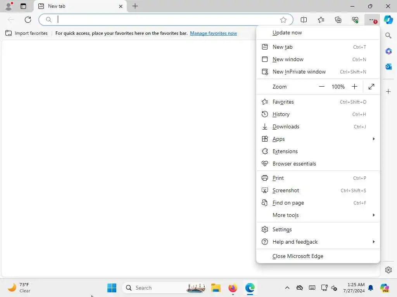Open sidebar Search icon
Viewport: 397px width, 297px height.
coord(388,36)
